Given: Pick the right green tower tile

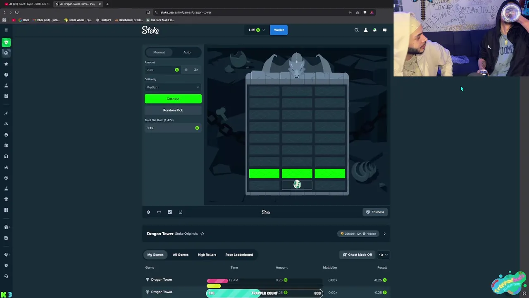Looking at the screenshot, I should 330,173.
